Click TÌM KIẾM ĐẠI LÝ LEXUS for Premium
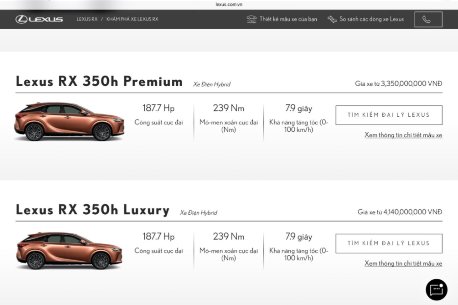 tap(389, 115)
